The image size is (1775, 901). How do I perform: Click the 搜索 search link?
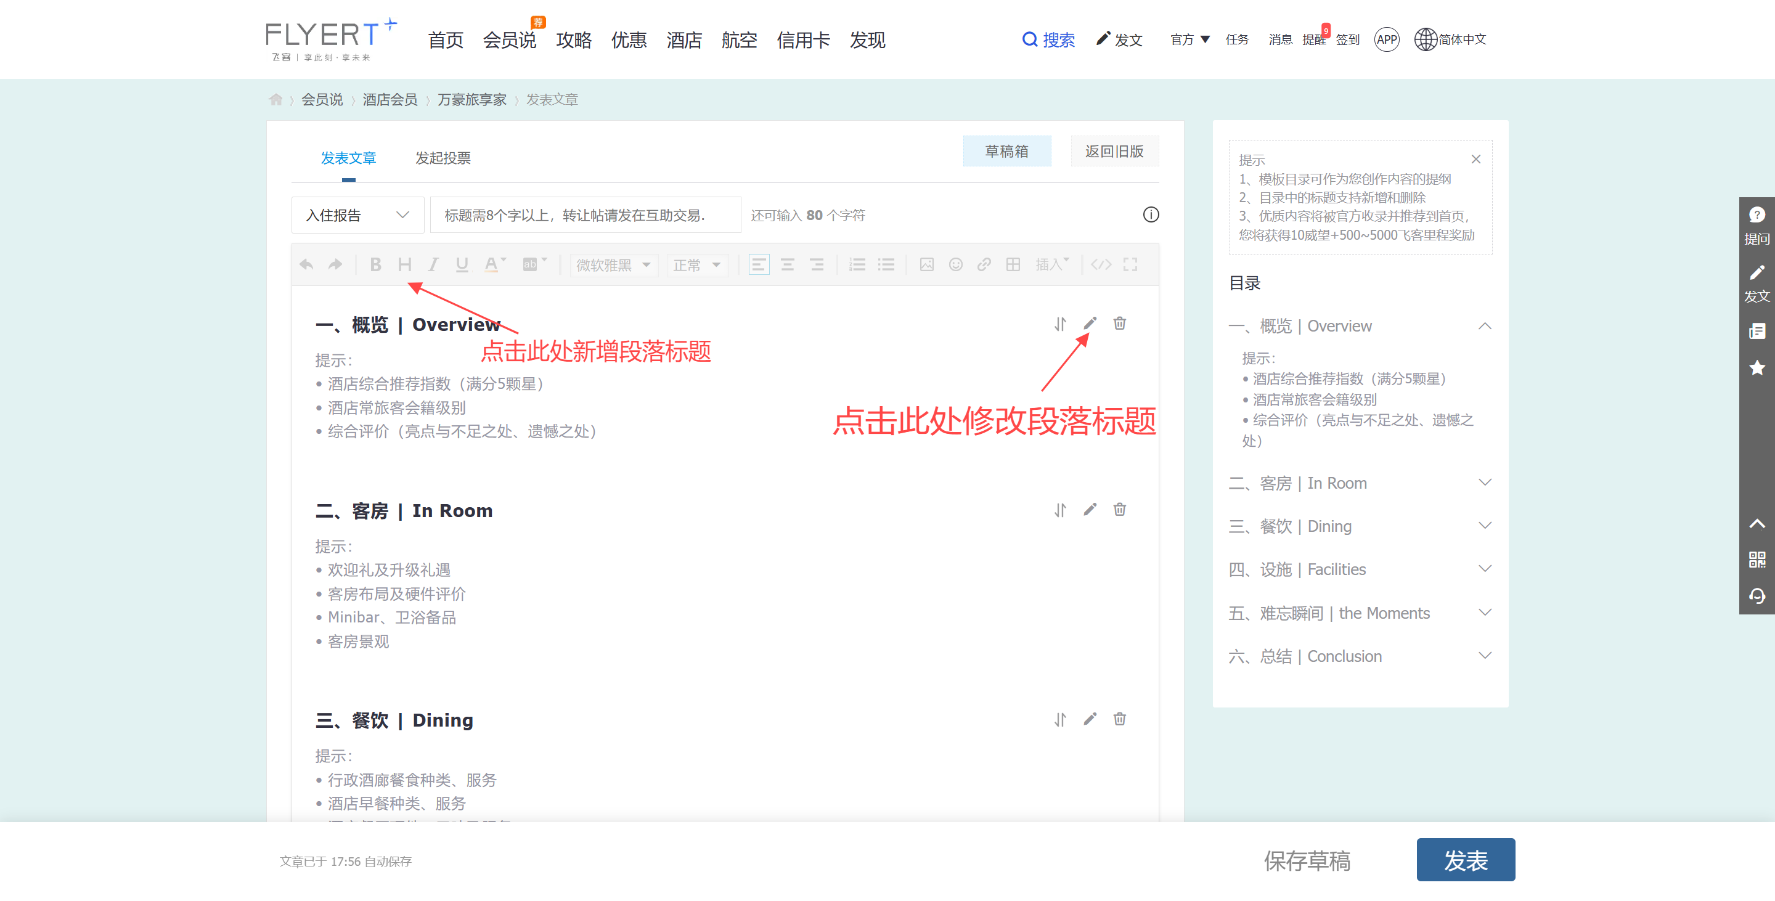coord(1048,40)
